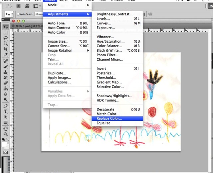Select the Spot Healing Brush tool

click(x=6, y=61)
